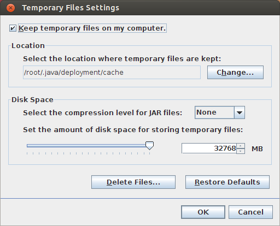280x226 pixels.
Task: Decrease disk space with spinner down arrow
Action: click(241, 151)
